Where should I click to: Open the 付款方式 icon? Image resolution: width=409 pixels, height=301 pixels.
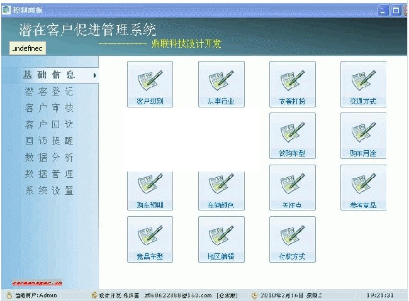[x=292, y=239]
